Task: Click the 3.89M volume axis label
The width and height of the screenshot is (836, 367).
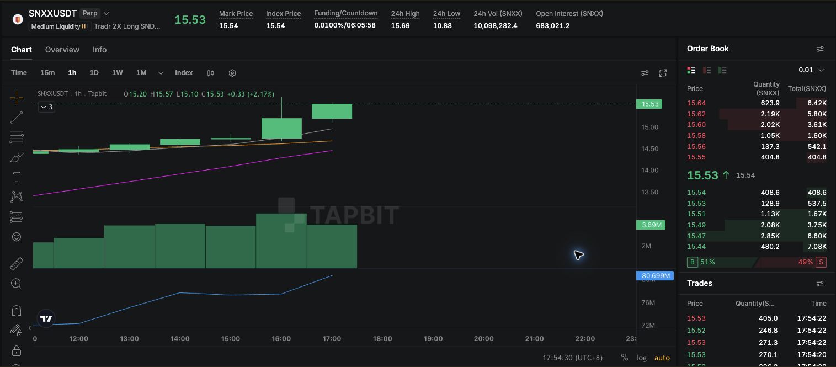Action: [651, 225]
